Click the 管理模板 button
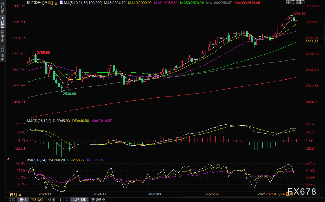The height and width of the screenshot is (202, 325). (98, 200)
